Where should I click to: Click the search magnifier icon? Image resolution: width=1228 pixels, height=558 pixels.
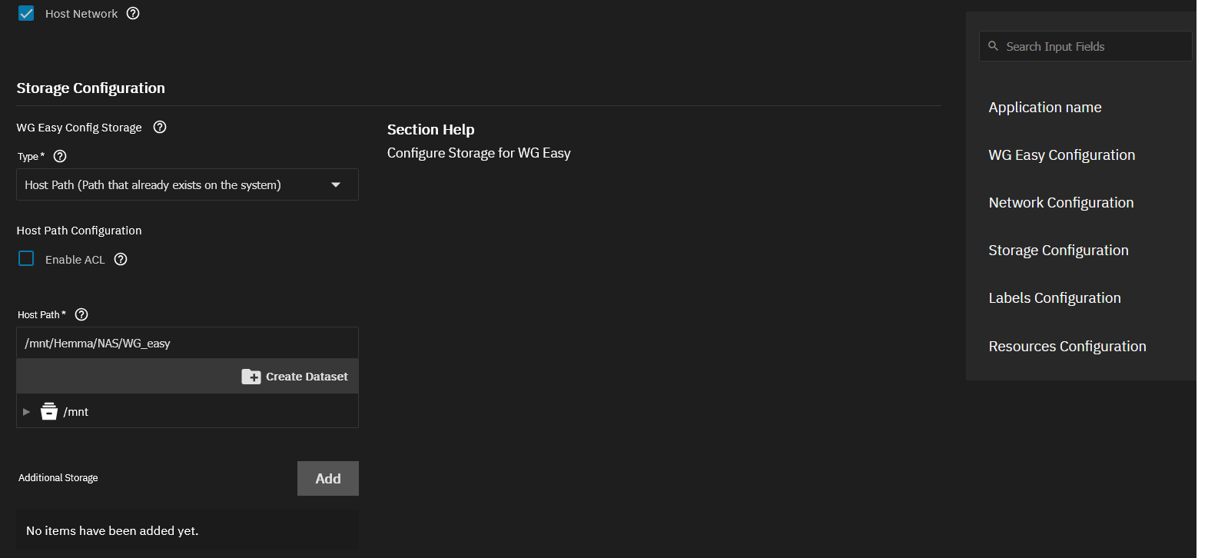coord(993,46)
